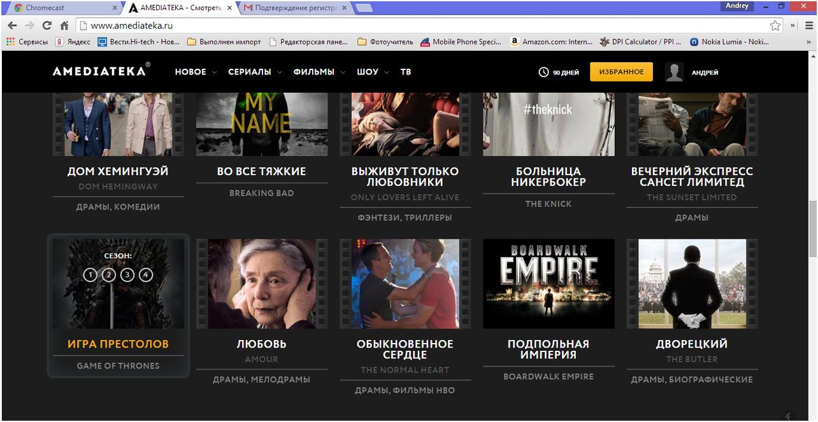Screen dimensions: 818x422
Task: Expand the Новое dropdown menu
Action: tap(196, 72)
